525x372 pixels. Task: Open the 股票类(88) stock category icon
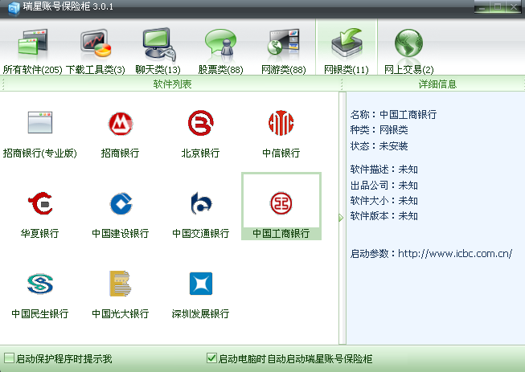(x=220, y=43)
